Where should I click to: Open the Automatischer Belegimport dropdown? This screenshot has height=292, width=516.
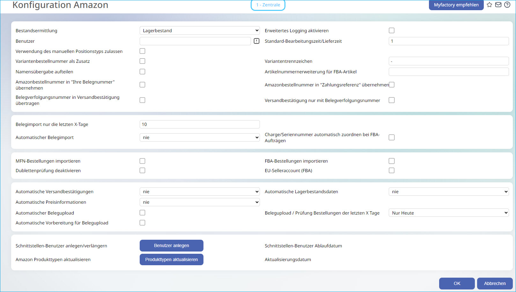pos(200,137)
